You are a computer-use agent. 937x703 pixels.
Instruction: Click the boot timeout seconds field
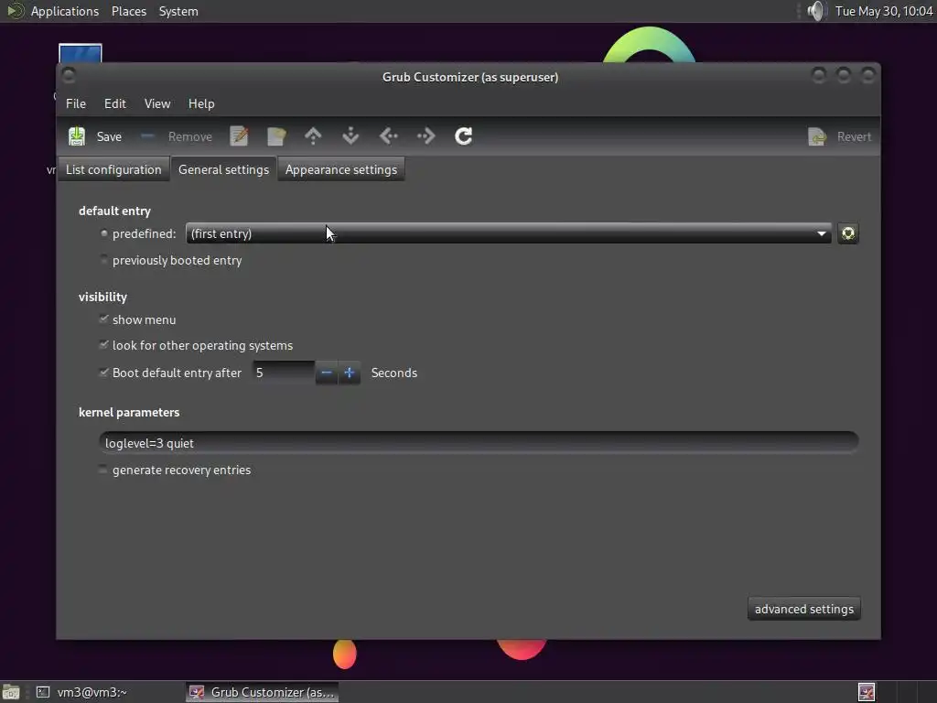(x=284, y=373)
